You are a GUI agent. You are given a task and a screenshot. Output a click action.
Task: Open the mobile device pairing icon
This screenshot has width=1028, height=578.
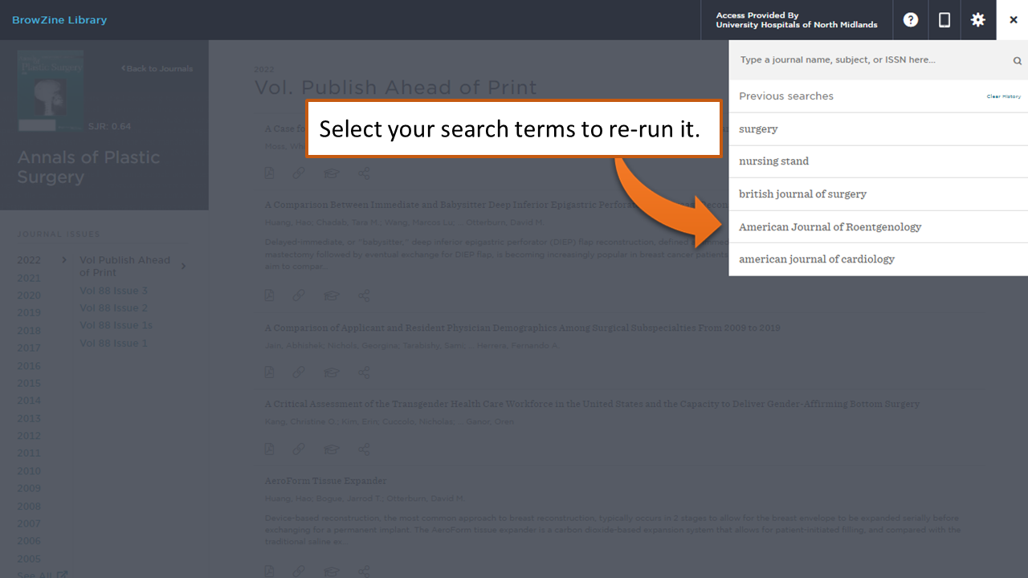tap(944, 20)
